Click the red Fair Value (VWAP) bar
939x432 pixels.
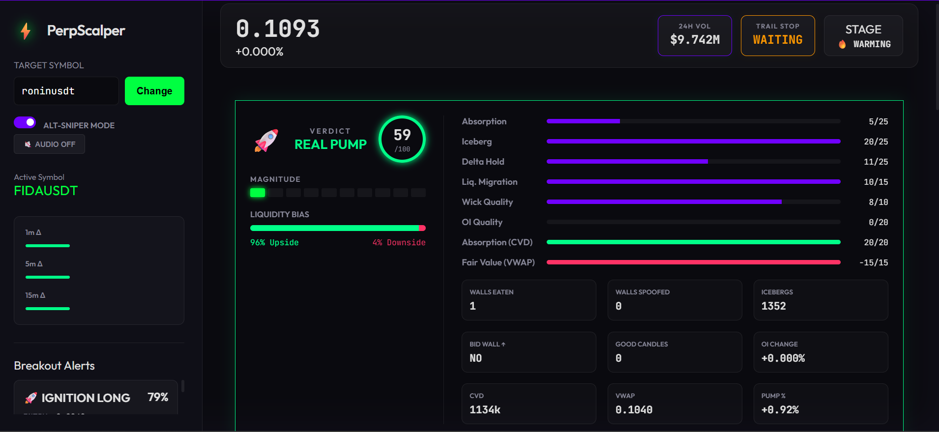coord(693,262)
